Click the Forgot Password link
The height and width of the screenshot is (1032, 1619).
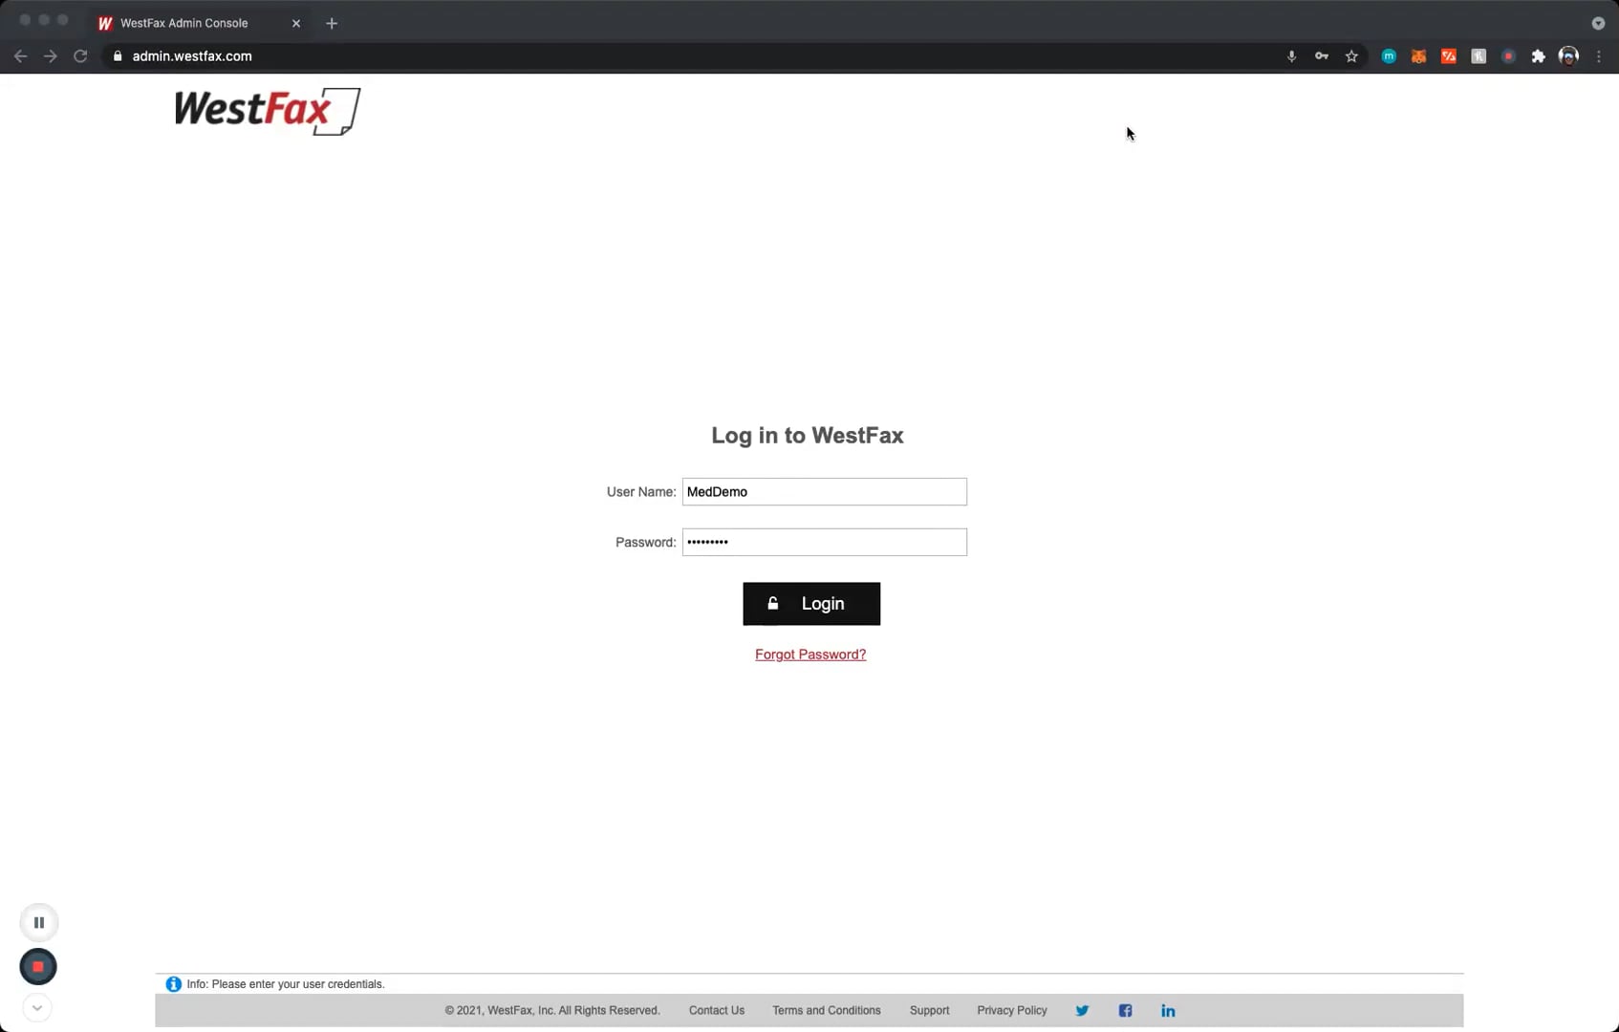coord(810,654)
